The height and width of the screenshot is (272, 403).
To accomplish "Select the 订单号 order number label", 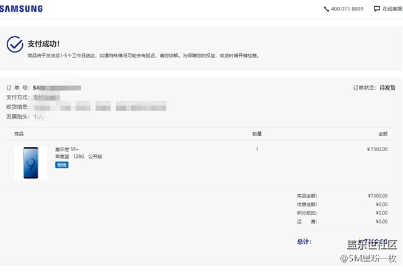I will pos(18,88).
